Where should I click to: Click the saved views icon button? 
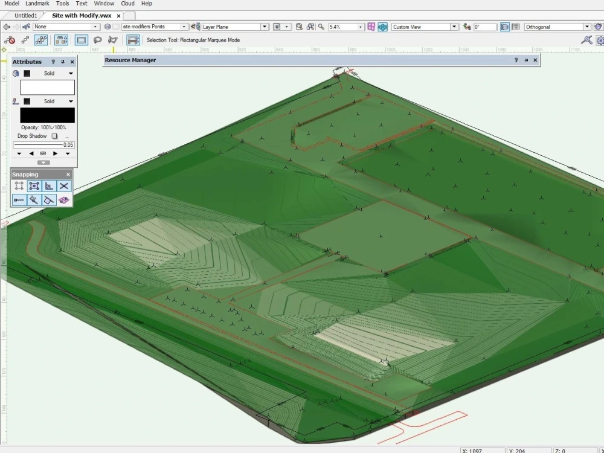pos(277,27)
